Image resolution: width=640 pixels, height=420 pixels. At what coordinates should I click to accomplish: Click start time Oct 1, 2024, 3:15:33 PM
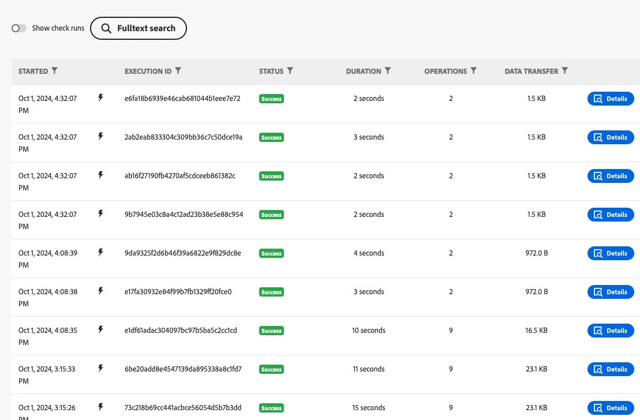(x=47, y=374)
